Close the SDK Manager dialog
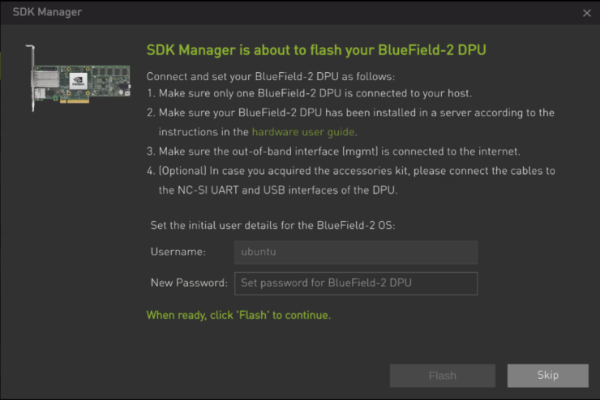This screenshot has width=600, height=400. pos(587,13)
